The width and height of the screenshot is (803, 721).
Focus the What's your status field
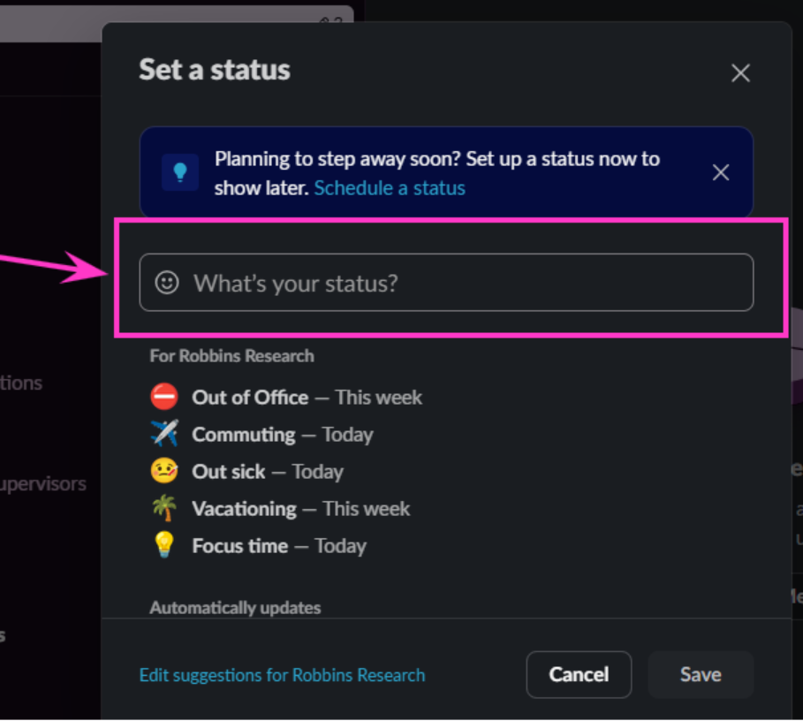click(447, 283)
